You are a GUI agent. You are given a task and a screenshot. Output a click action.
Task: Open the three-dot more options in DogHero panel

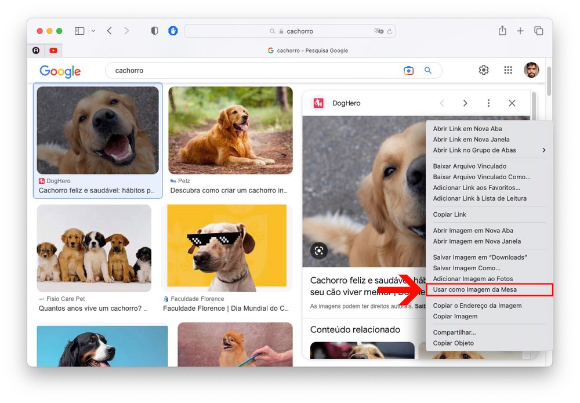coord(488,103)
